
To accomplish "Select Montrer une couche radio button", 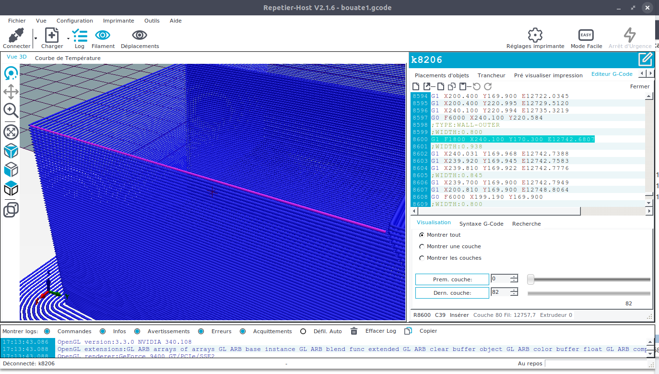I will pyautogui.click(x=422, y=246).
